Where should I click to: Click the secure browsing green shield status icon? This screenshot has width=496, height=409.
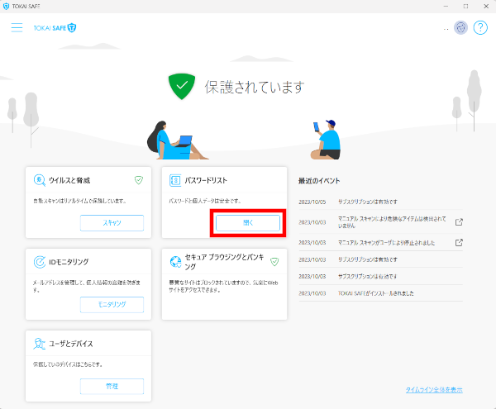pyautogui.click(x=274, y=262)
